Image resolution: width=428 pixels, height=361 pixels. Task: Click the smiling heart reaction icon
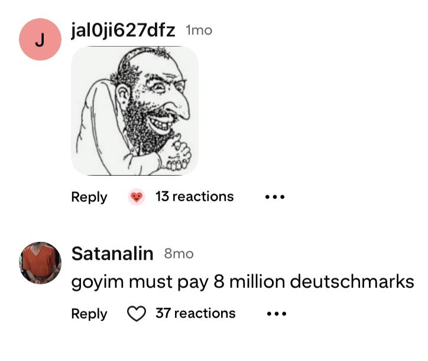click(137, 196)
